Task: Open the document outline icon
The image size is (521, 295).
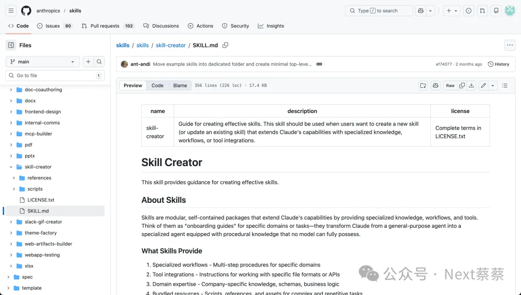Action: click(x=505, y=85)
